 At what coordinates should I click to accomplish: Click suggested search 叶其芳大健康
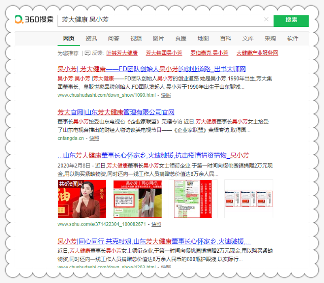click(x=122, y=53)
